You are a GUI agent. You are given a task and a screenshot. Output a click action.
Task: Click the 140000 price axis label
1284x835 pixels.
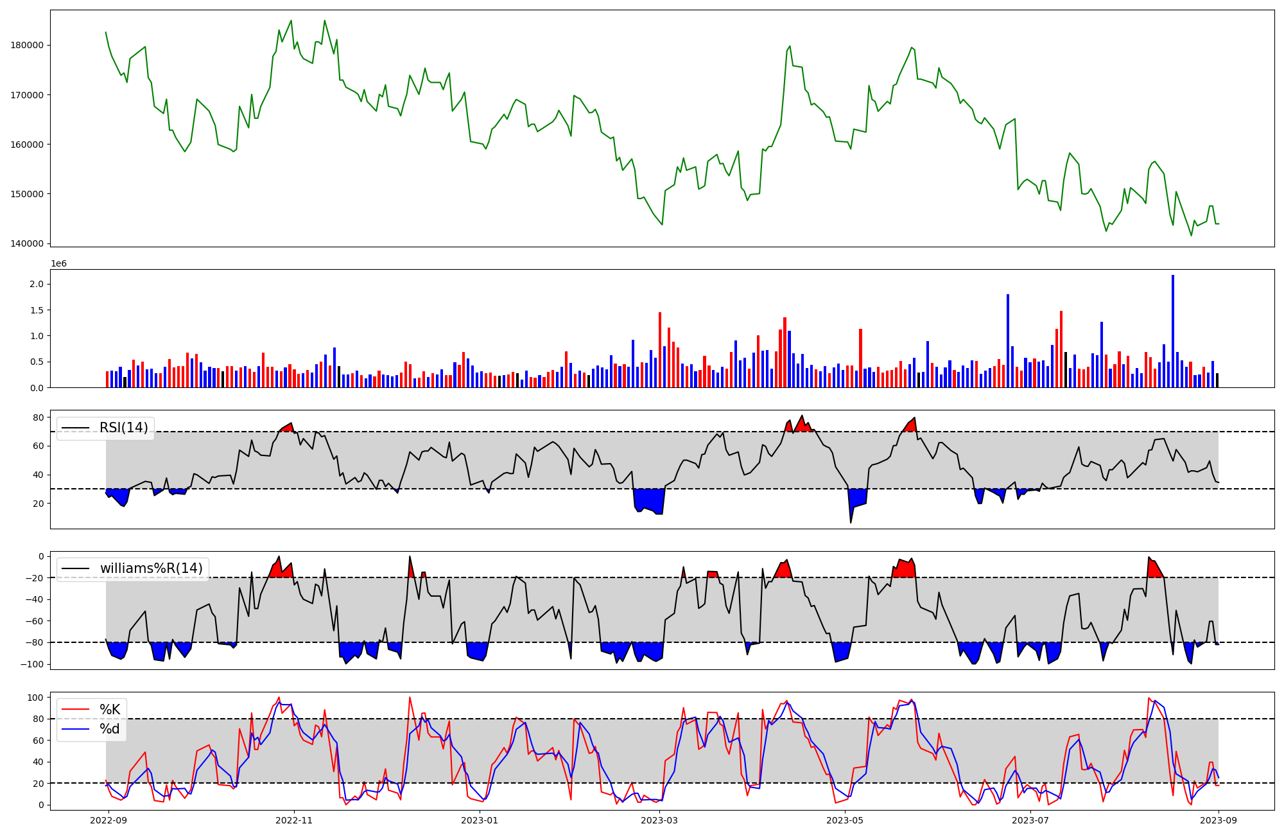point(27,243)
